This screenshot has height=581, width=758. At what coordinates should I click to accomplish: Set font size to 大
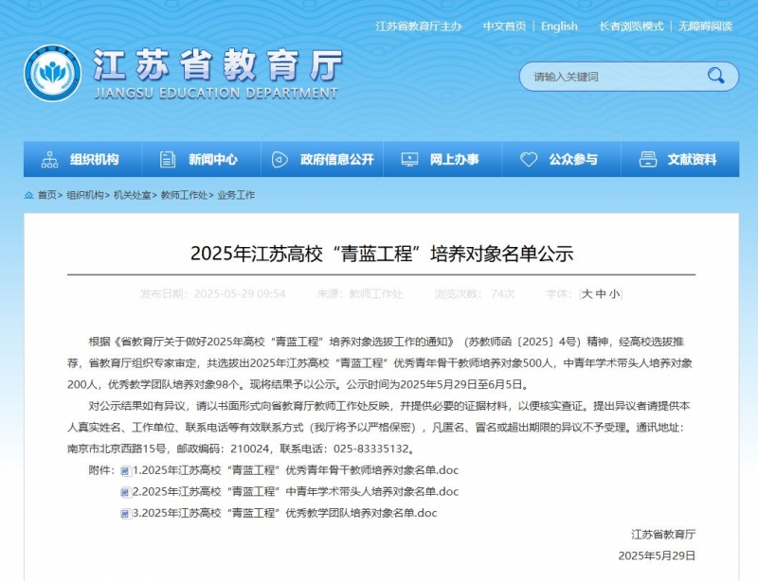pos(587,293)
